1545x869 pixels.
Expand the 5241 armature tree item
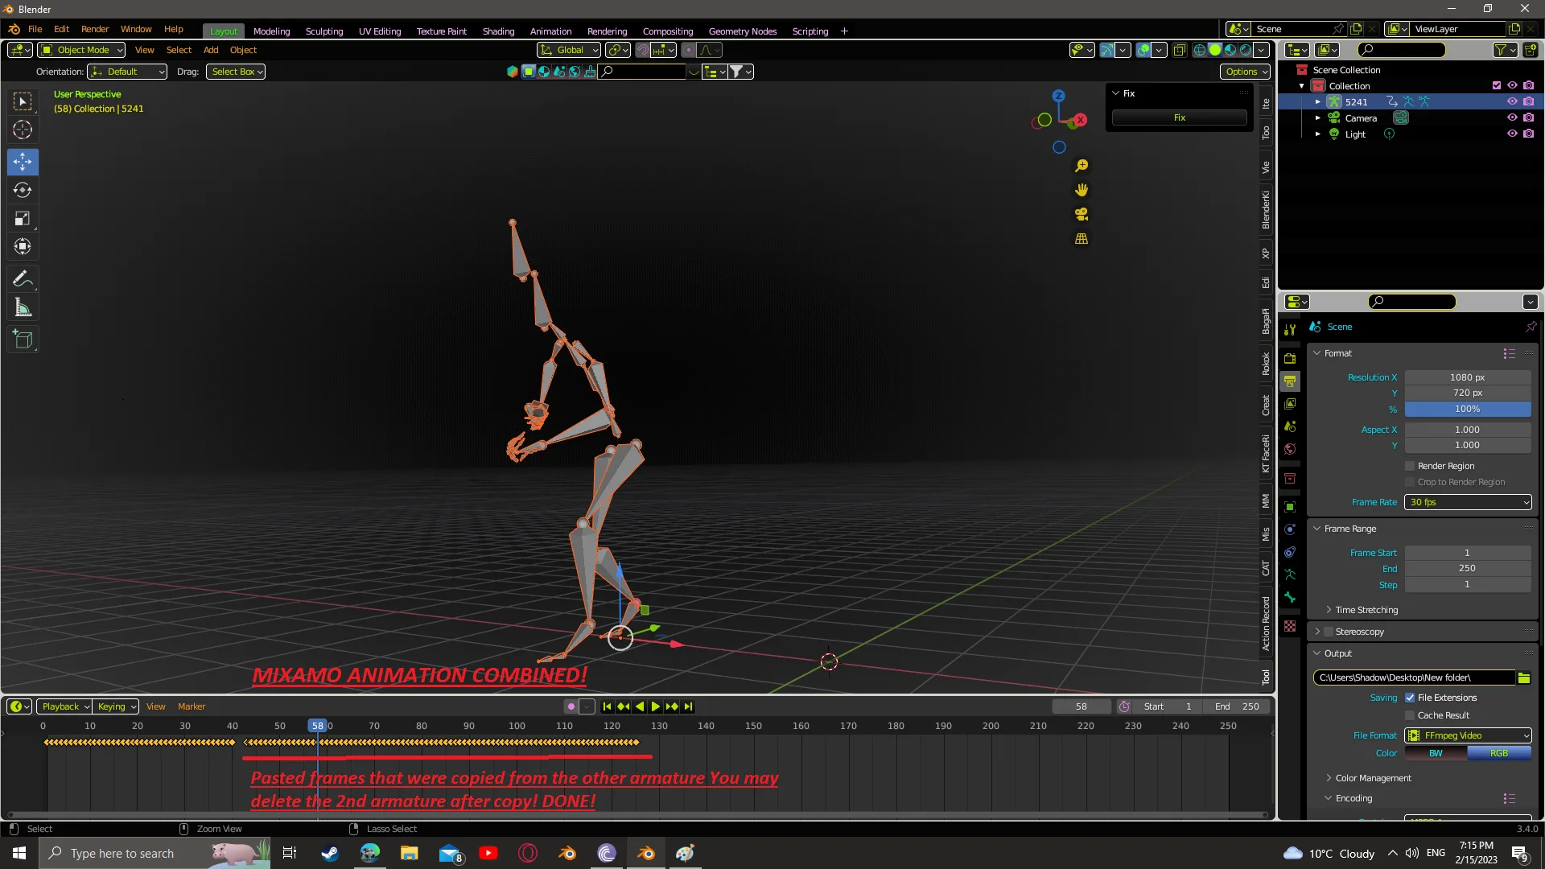click(x=1318, y=102)
